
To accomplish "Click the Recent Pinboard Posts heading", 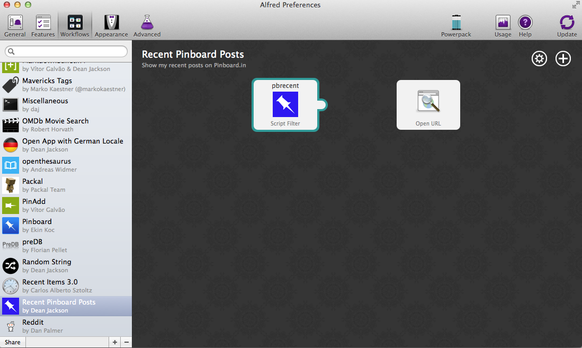I will tap(193, 54).
